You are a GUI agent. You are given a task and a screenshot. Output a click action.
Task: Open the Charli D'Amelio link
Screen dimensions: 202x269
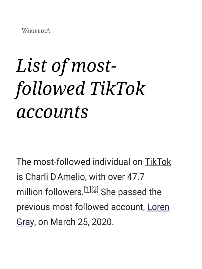[55, 177]
